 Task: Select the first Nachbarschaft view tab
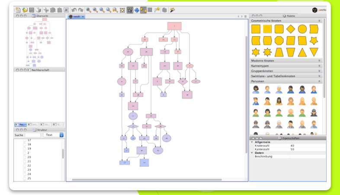20,124
